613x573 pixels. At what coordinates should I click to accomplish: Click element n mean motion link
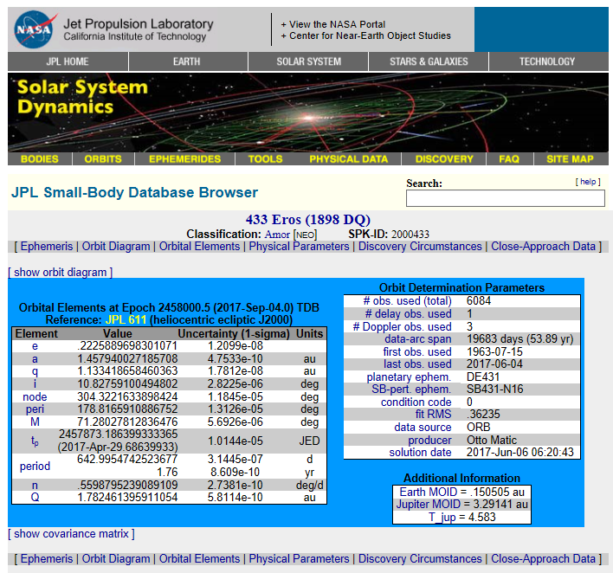click(35, 485)
